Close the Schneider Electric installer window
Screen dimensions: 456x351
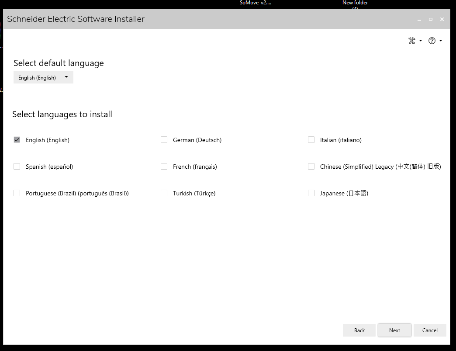tap(442, 19)
